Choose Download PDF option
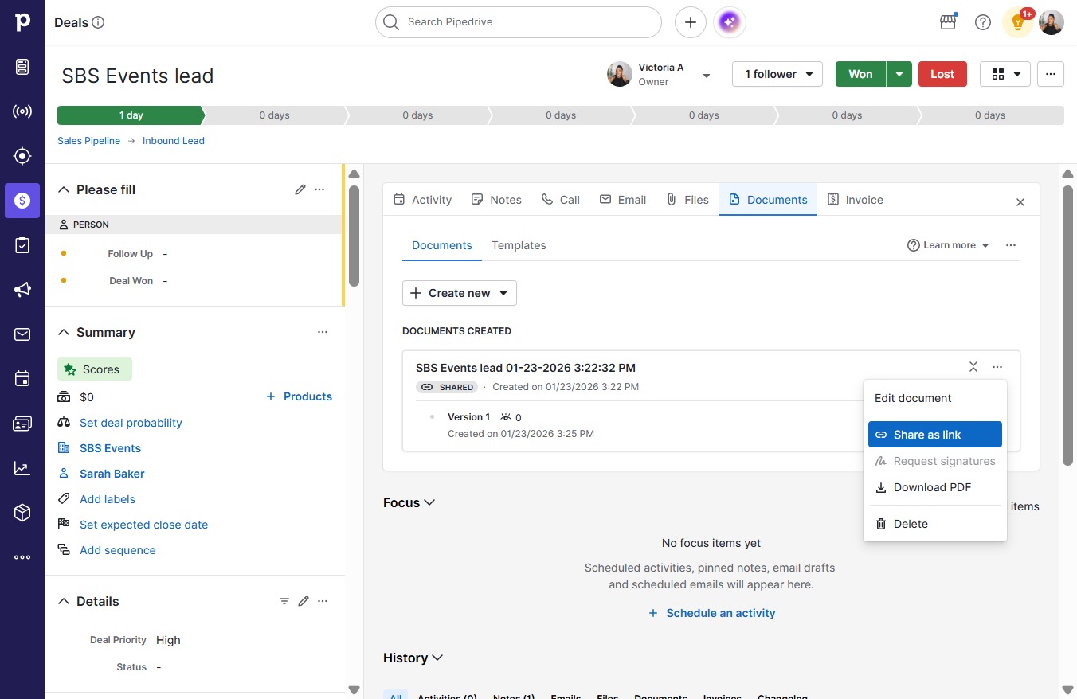1077x699 pixels. tap(935, 487)
